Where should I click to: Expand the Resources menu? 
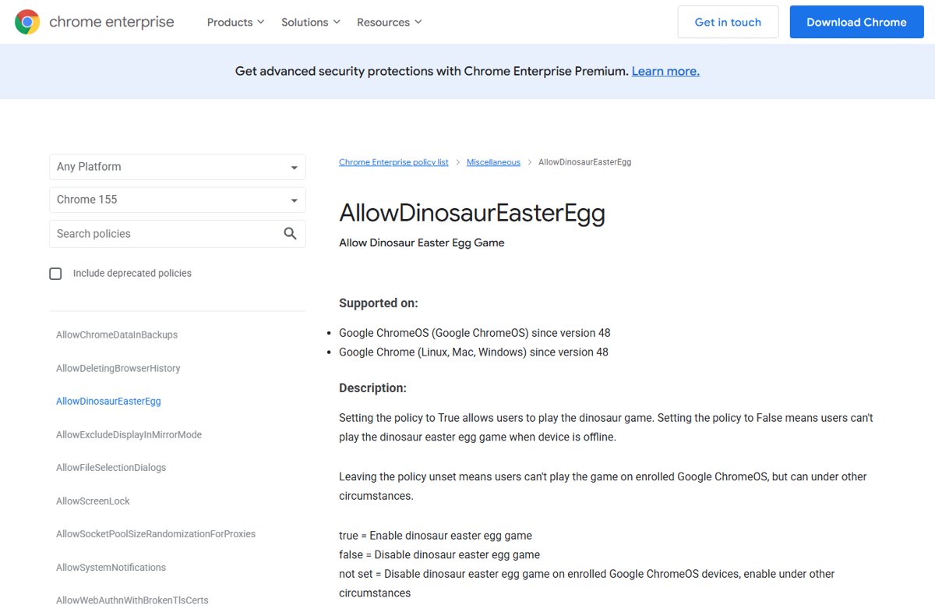pos(390,22)
